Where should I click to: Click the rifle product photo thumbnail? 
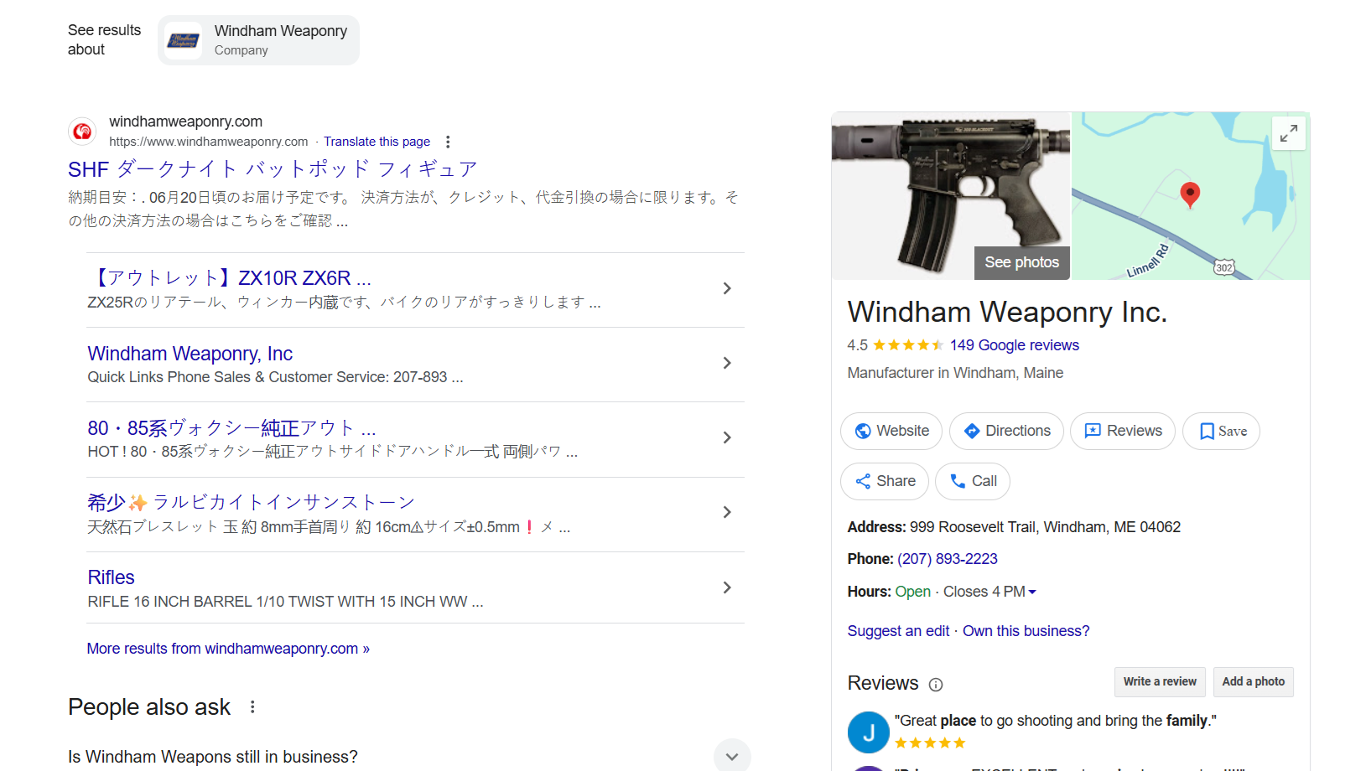[951, 195]
